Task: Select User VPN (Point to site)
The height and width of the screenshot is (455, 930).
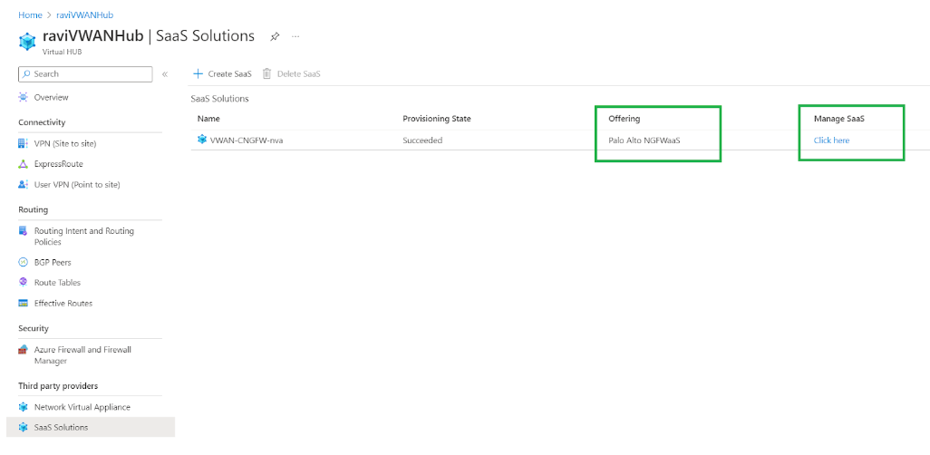Action: [76, 185]
